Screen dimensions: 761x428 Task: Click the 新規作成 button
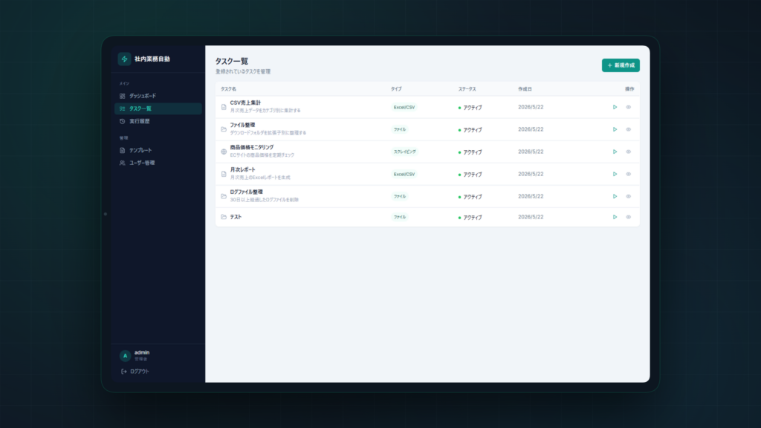[x=621, y=65]
